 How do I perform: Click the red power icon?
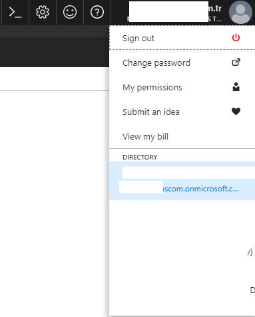(x=236, y=38)
